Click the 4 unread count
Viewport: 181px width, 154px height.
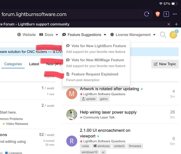(49, 141)
